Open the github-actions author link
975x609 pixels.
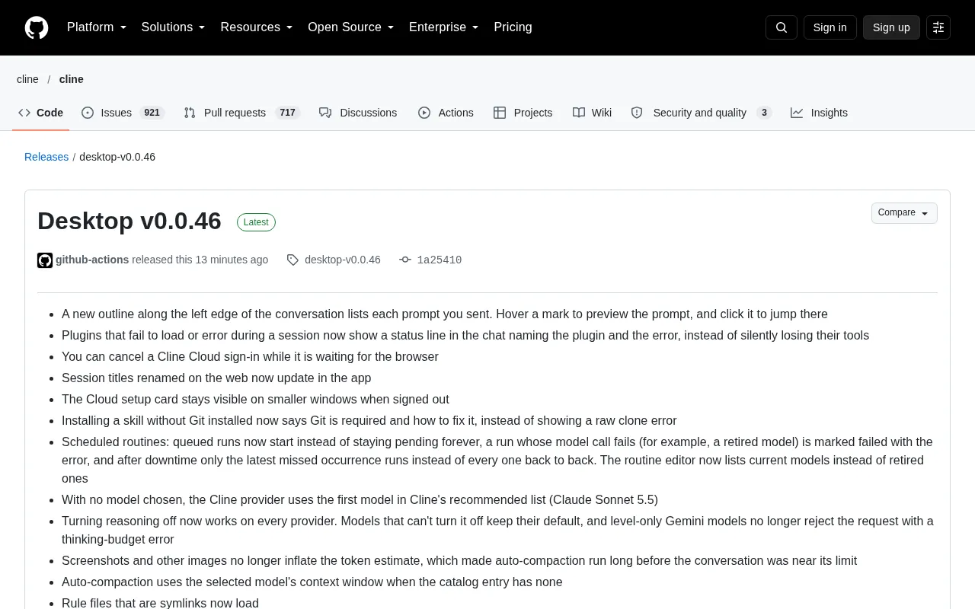click(x=92, y=260)
